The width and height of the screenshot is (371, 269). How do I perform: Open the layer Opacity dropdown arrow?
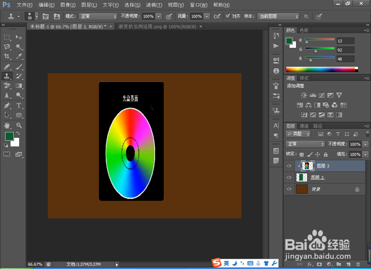(x=365, y=144)
